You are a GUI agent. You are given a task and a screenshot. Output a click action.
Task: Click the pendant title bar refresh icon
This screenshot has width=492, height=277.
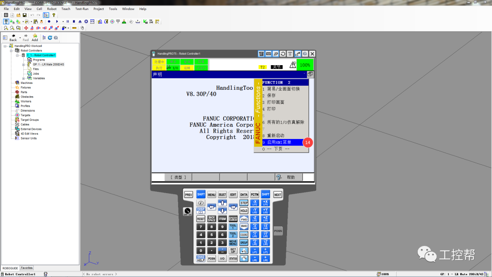tap(283, 54)
